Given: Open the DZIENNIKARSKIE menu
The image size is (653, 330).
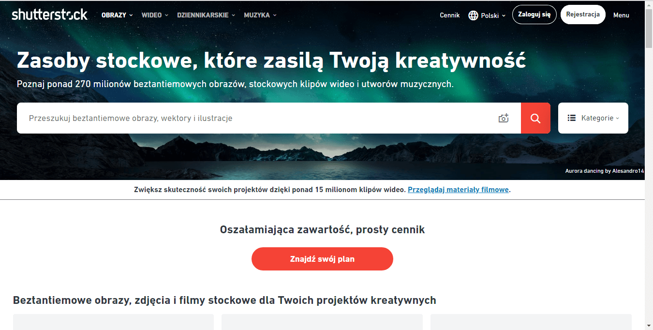Looking at the screenshot, I should (206, 15).
